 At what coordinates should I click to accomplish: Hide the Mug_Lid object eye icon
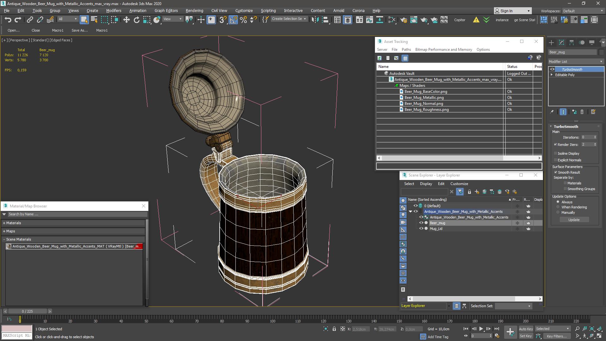pos(421,229)
